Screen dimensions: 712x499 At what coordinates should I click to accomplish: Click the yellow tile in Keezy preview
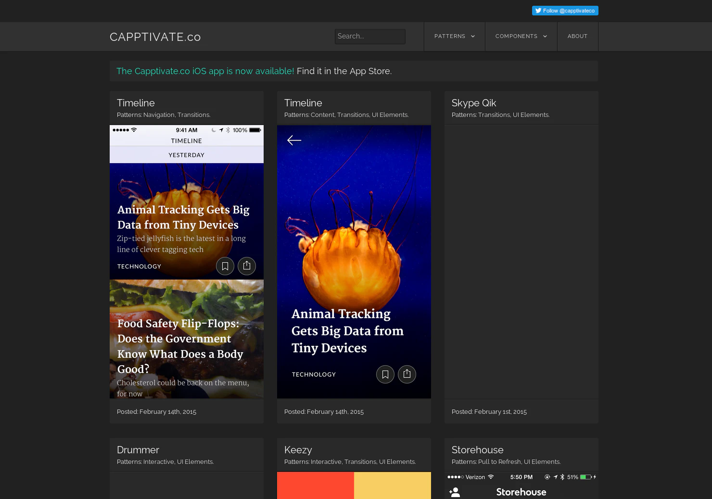(x=393, y=486)
